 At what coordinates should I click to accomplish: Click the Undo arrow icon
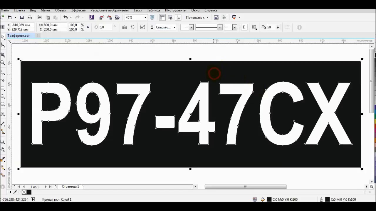tap(66, 18)
